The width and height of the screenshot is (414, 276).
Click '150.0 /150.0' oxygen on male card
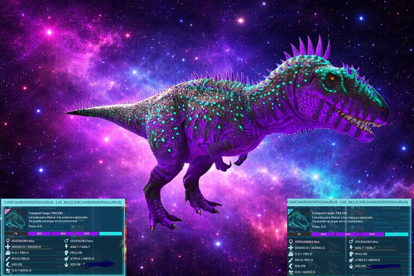click(303, 260)
